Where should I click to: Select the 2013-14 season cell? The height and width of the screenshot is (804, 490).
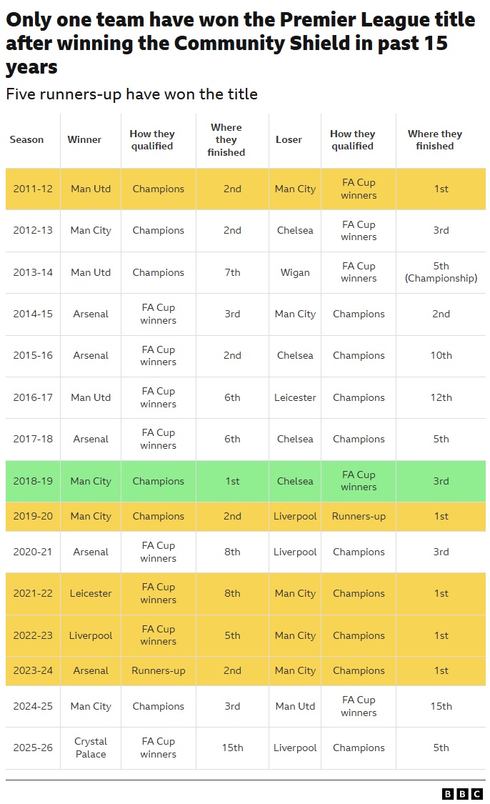(33, 272)
